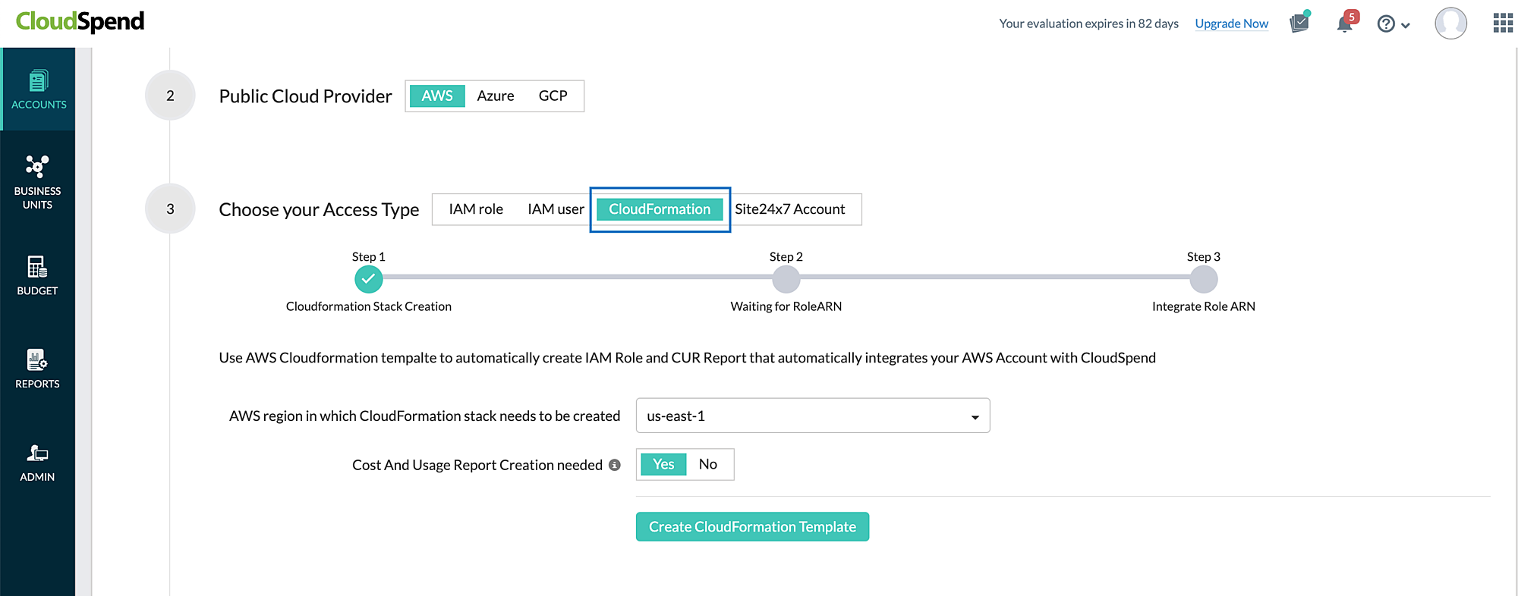Open the help menu dropdown

click(1393, 24)
